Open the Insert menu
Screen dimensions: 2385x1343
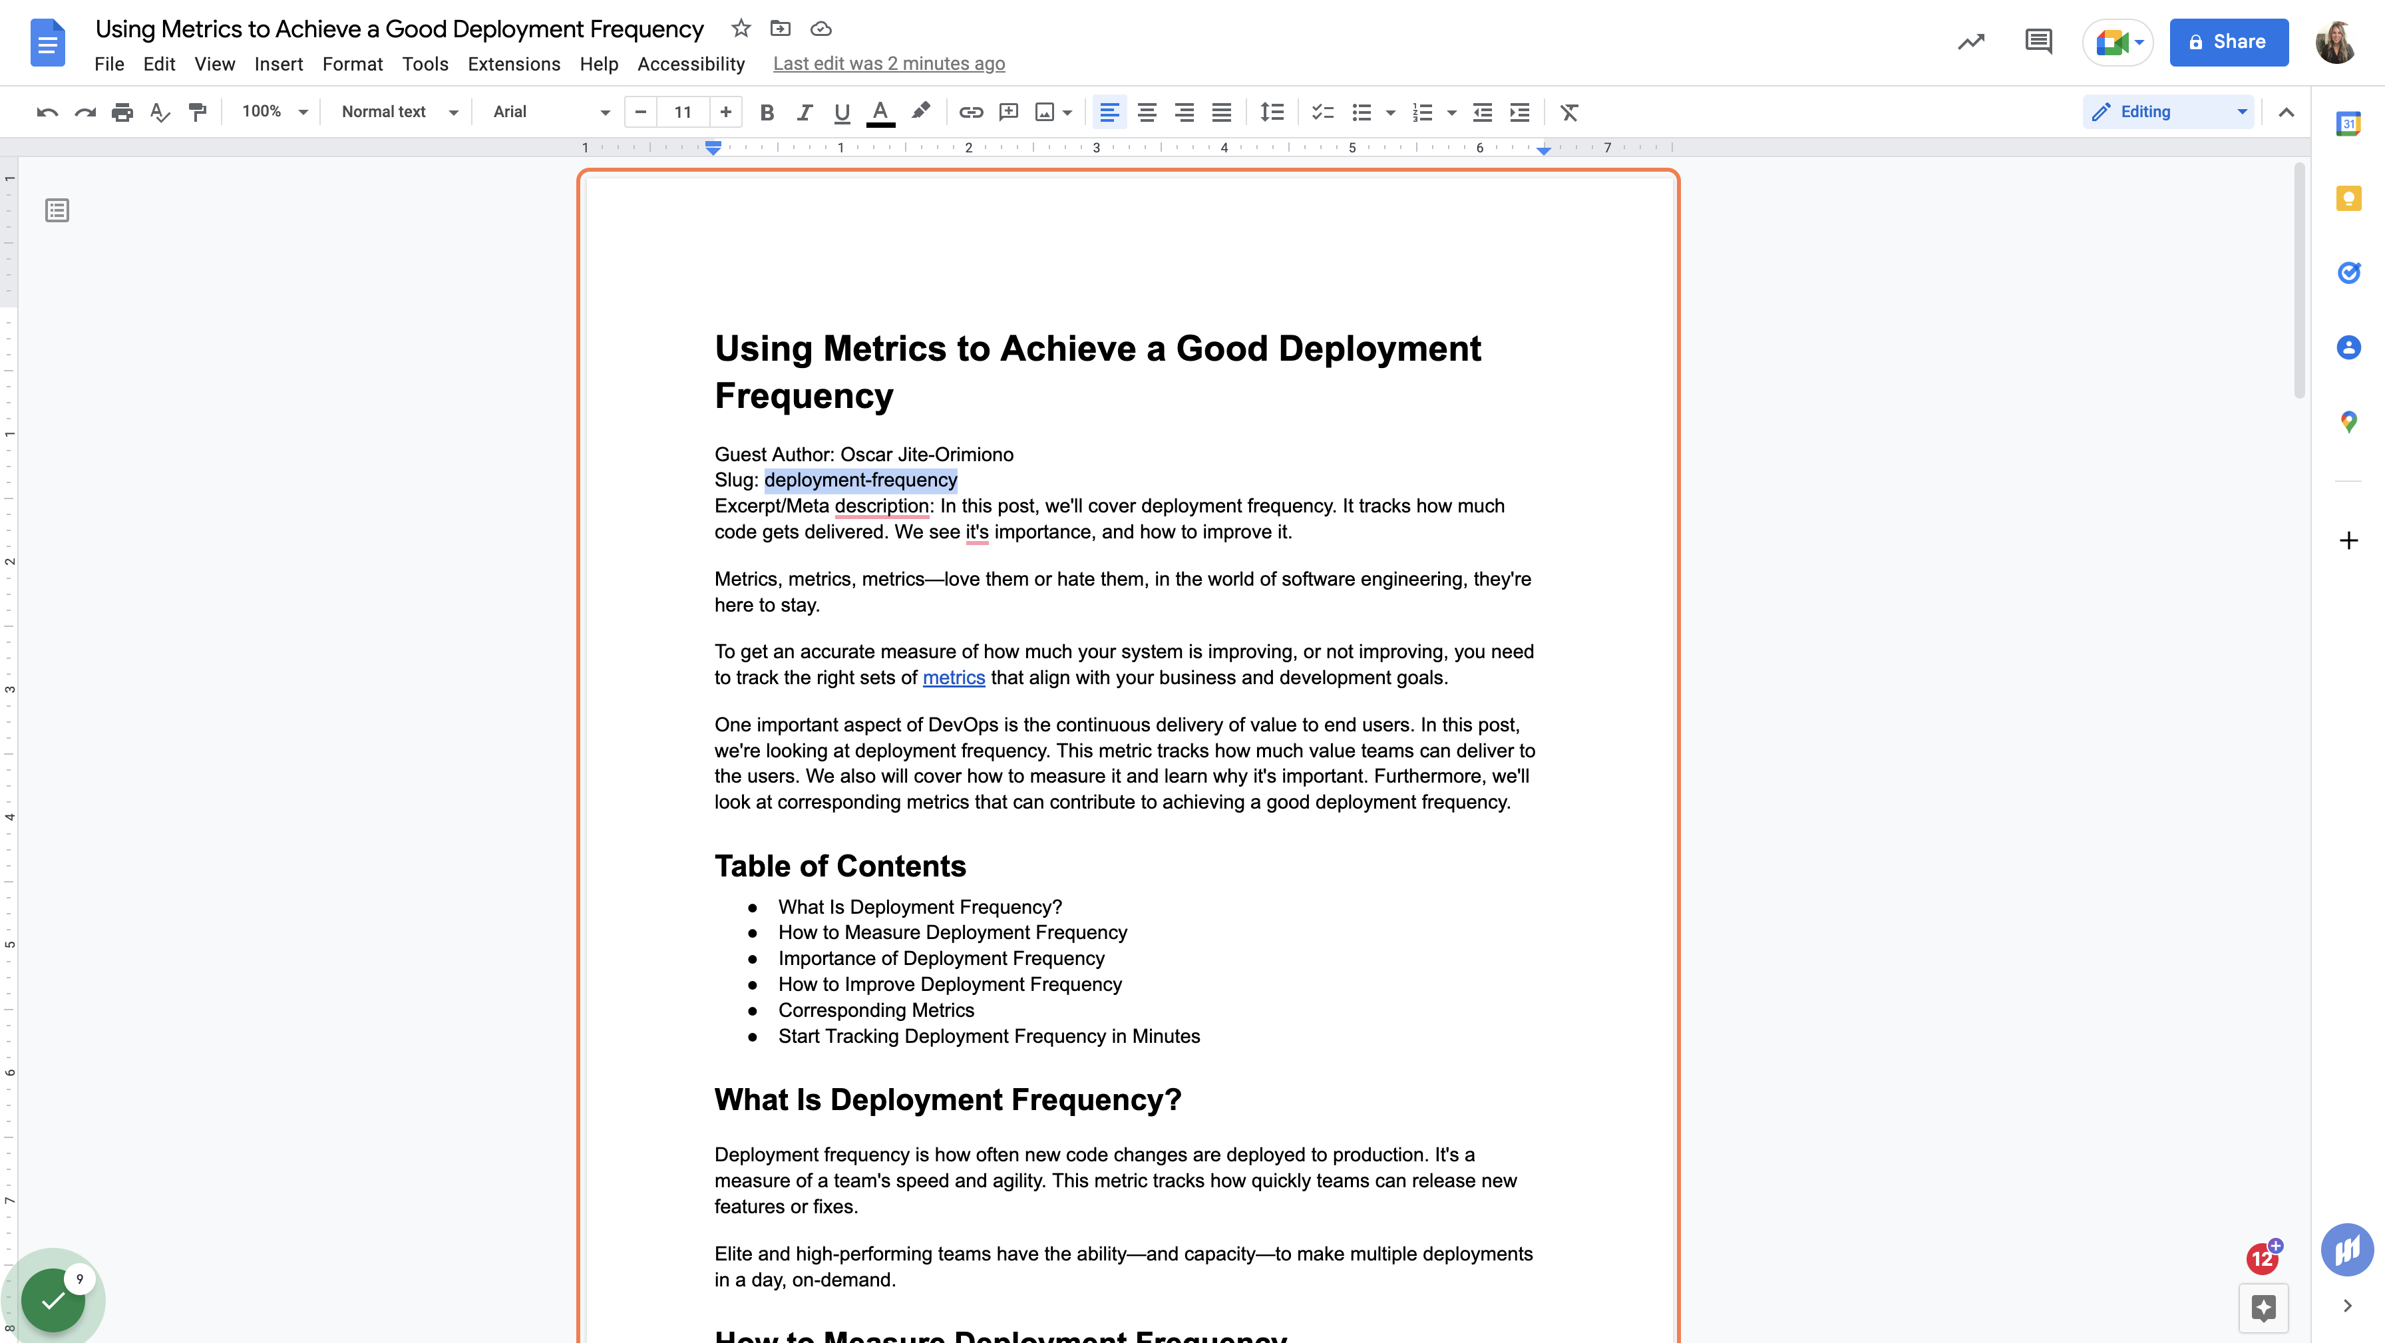point(279,64)
